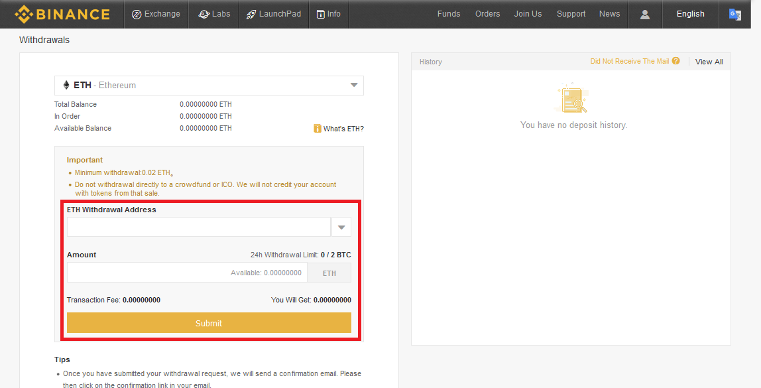
Task: Open the Support page
Action: 571,14
